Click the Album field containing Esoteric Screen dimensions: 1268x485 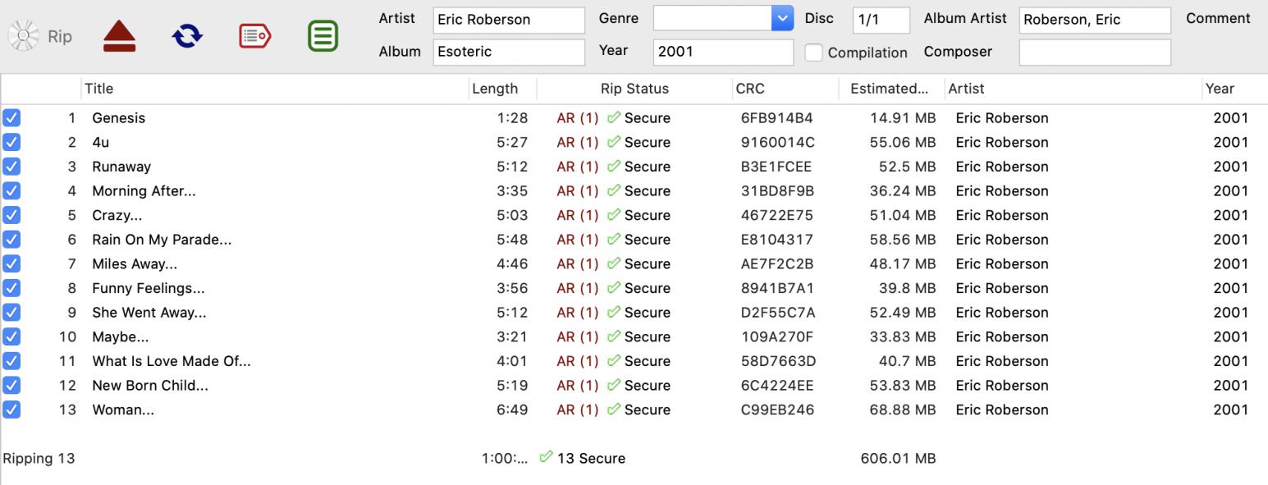tap(508, 52)
